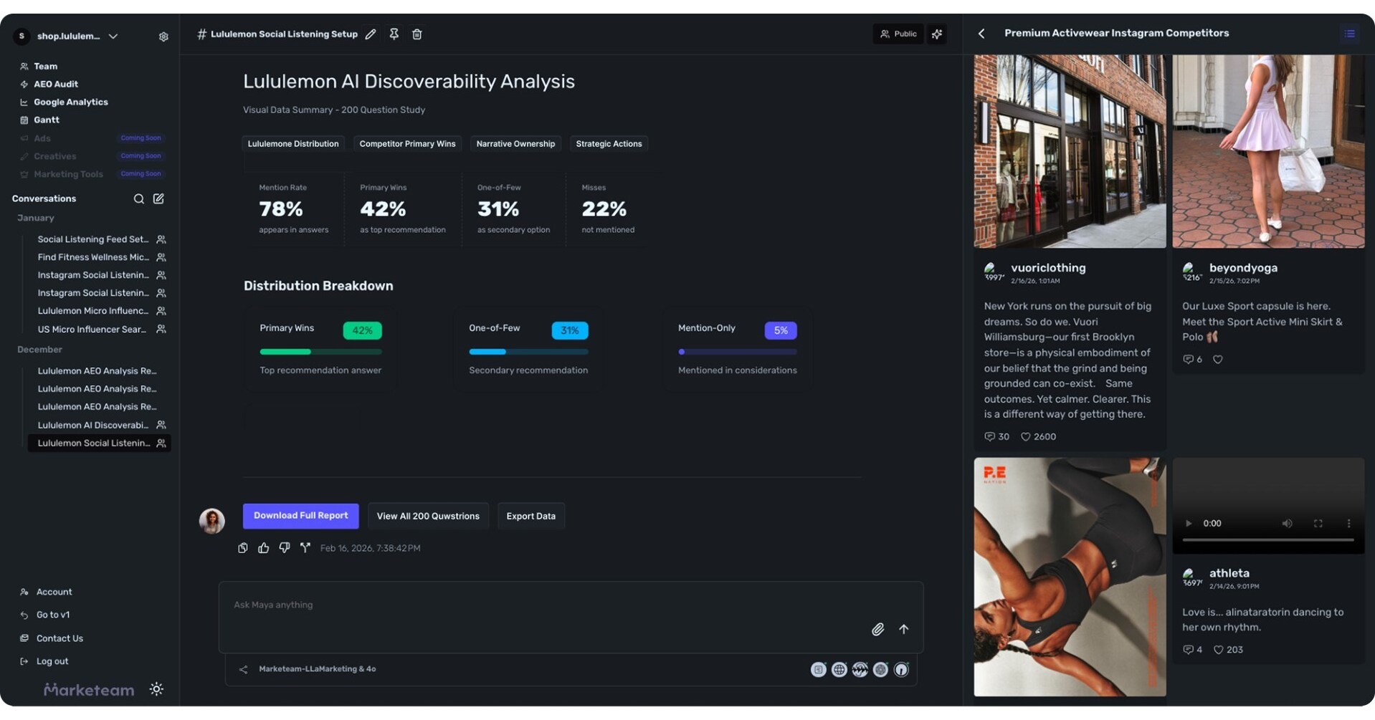Download Full Report

tap(300, 516)
